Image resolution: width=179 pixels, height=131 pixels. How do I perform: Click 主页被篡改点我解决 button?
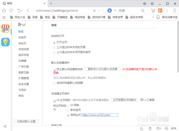pos(125,100)
